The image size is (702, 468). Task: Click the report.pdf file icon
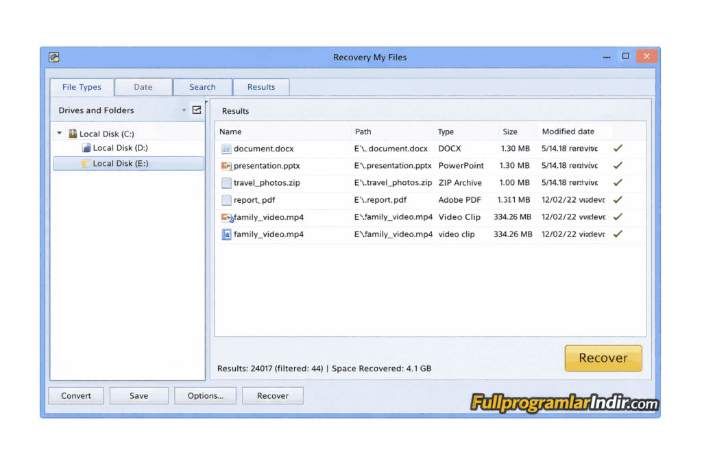point(226,199)
